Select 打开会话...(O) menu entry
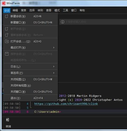Viewport: 127px width, 131px height. pos(30,41)
